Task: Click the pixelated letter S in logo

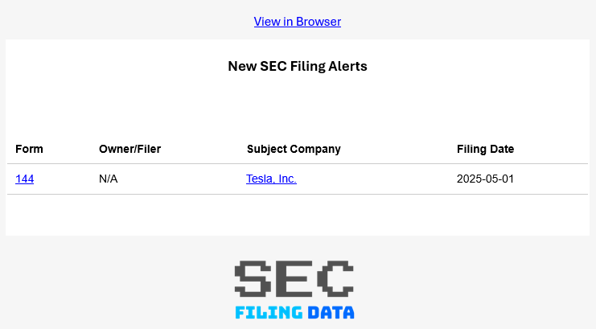Action: point(253,278)
